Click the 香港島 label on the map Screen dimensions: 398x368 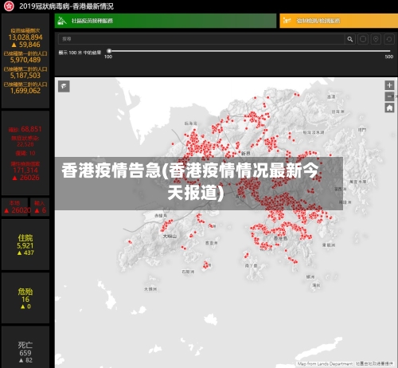coord(281,238)
